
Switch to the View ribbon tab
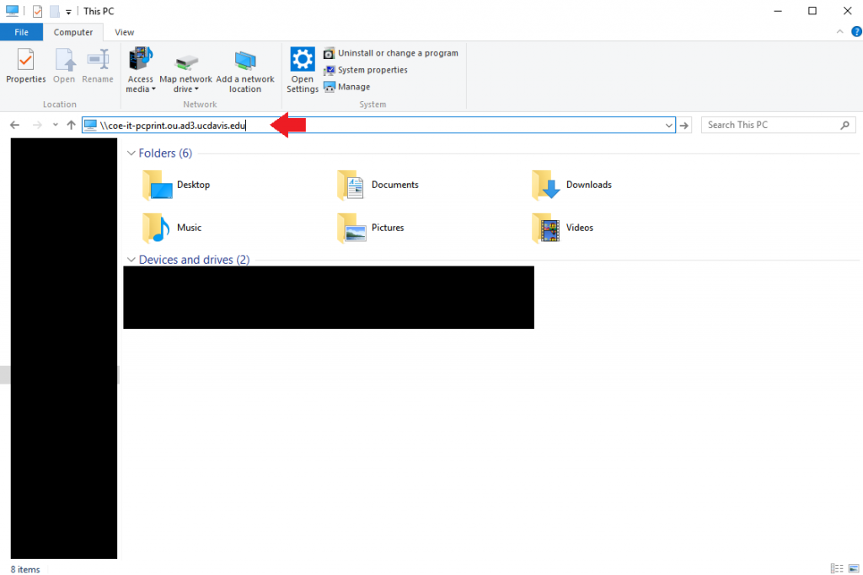tap(125, 32)
